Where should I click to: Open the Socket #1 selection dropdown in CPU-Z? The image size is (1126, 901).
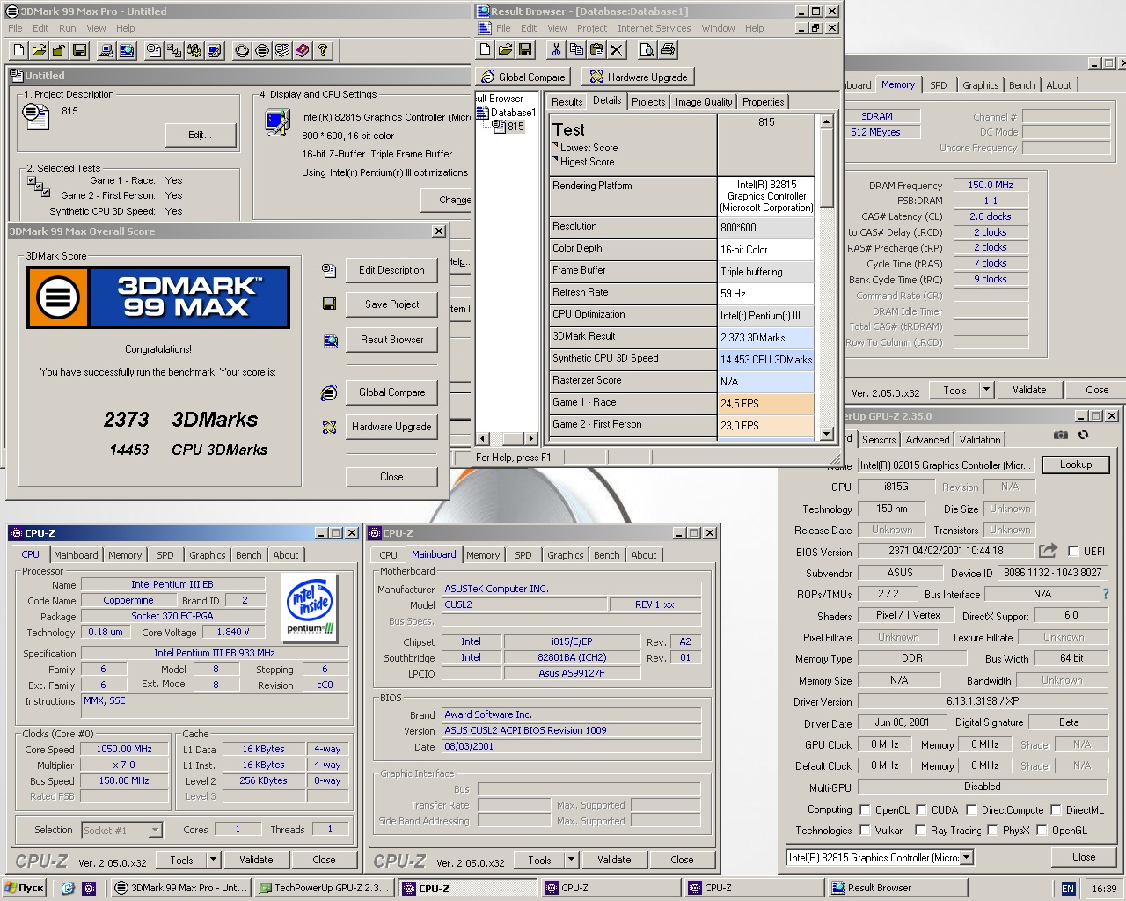tap(155, 830)
